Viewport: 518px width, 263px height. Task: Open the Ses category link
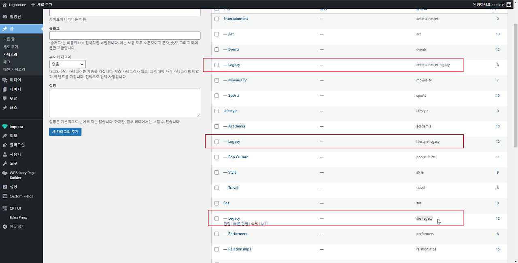click(x=226, y=203)
